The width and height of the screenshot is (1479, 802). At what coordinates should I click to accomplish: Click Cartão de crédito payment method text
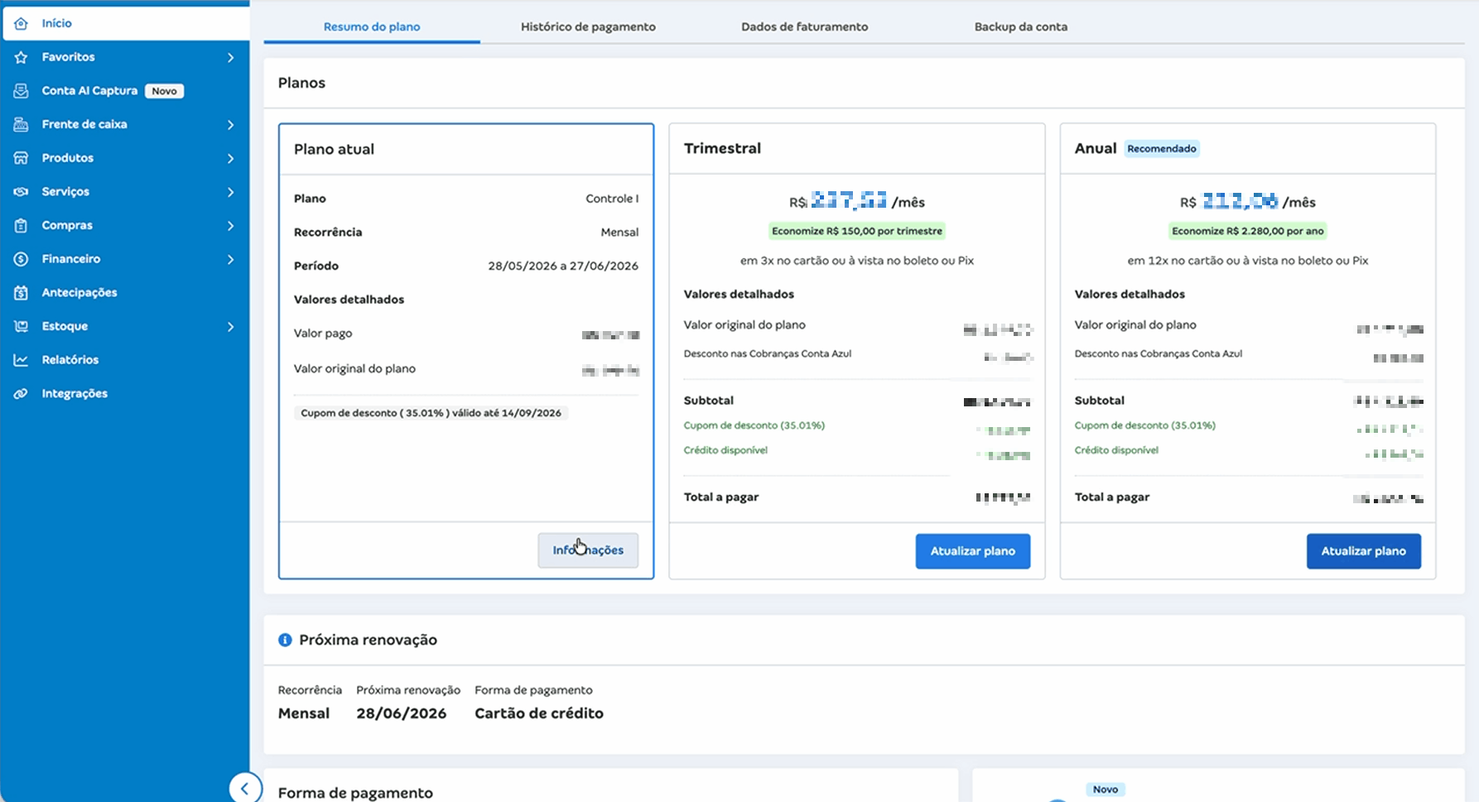pyautogui.click(x=539, y=713)
